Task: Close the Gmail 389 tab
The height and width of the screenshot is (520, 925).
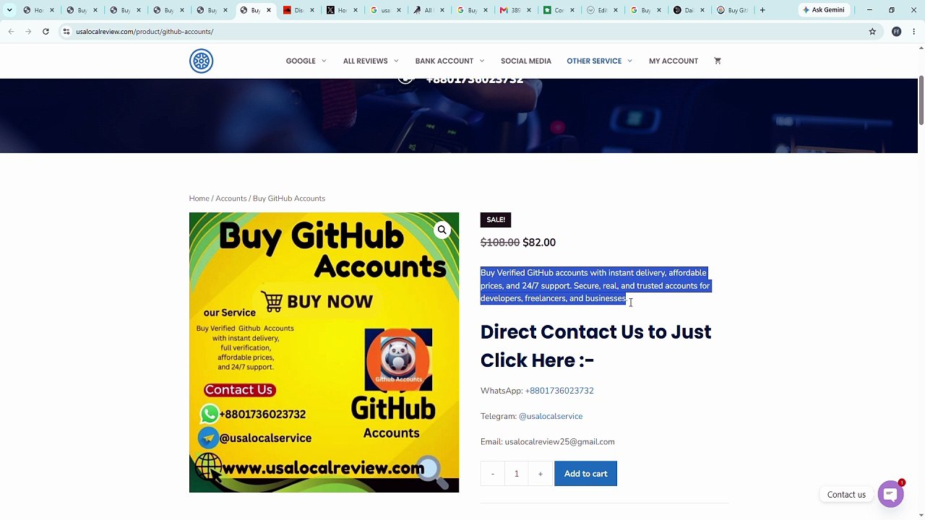Action: click(x=529, y=10)
